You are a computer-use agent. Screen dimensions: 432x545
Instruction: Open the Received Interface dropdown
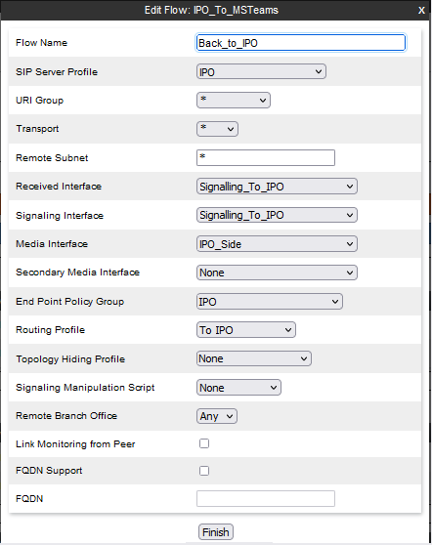tap(277, 187)
